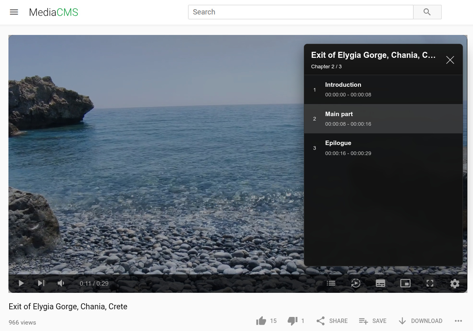Toggle subtitles on

(x=380, y=283)
